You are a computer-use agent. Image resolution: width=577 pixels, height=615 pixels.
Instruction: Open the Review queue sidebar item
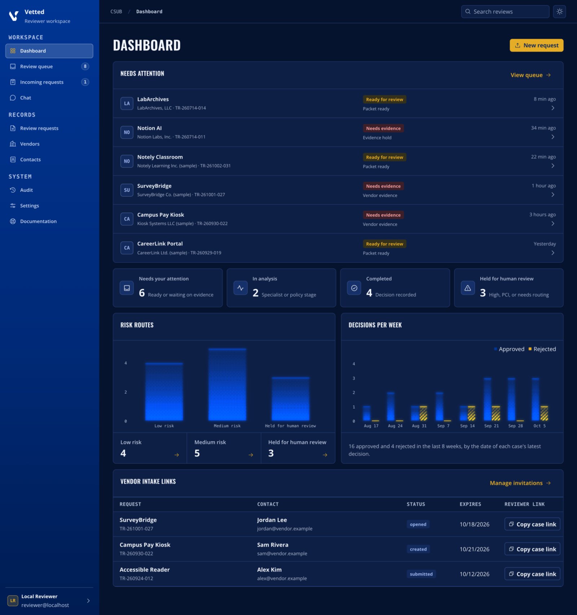click(49, 66)
